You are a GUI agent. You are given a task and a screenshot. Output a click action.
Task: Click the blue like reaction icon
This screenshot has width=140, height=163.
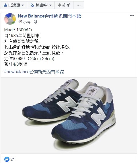(7, 159)
